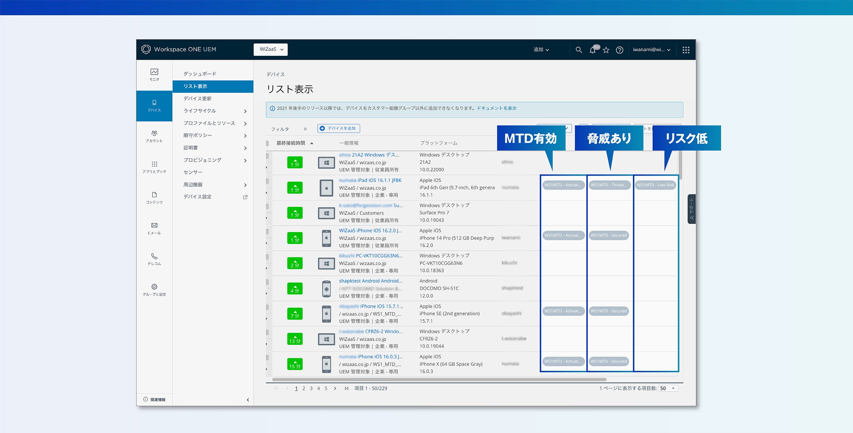Open the Monitor section in sidebar
This screenshot has width=853, height=433.
click(x=154, y=75)
